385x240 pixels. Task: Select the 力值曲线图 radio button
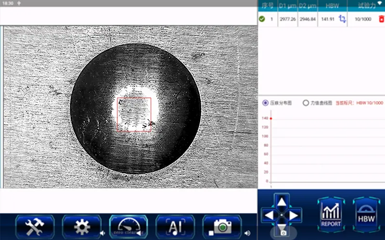pyautogui.click(x=306, y=103)
